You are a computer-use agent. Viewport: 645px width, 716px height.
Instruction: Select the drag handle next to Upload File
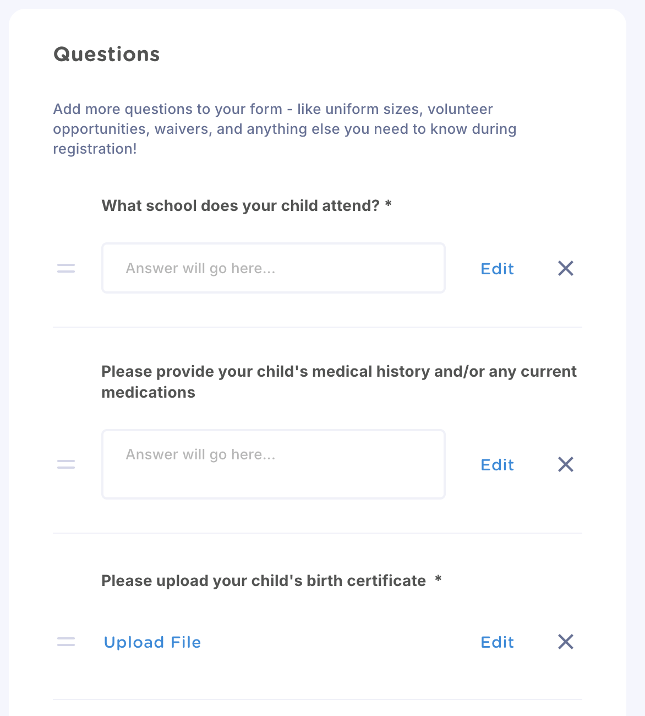(x=66, y=642)
